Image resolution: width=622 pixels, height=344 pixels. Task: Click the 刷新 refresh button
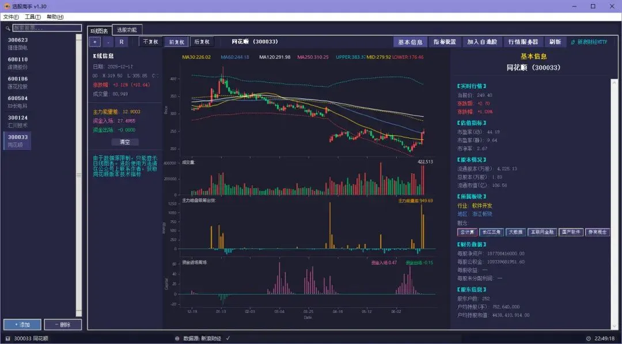pyautogui.click(x=555, y=41)
